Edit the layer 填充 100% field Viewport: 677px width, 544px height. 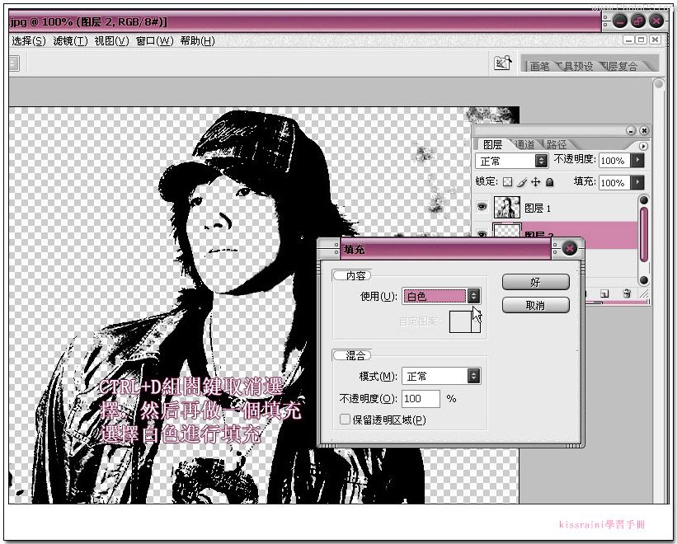point(614,182)
